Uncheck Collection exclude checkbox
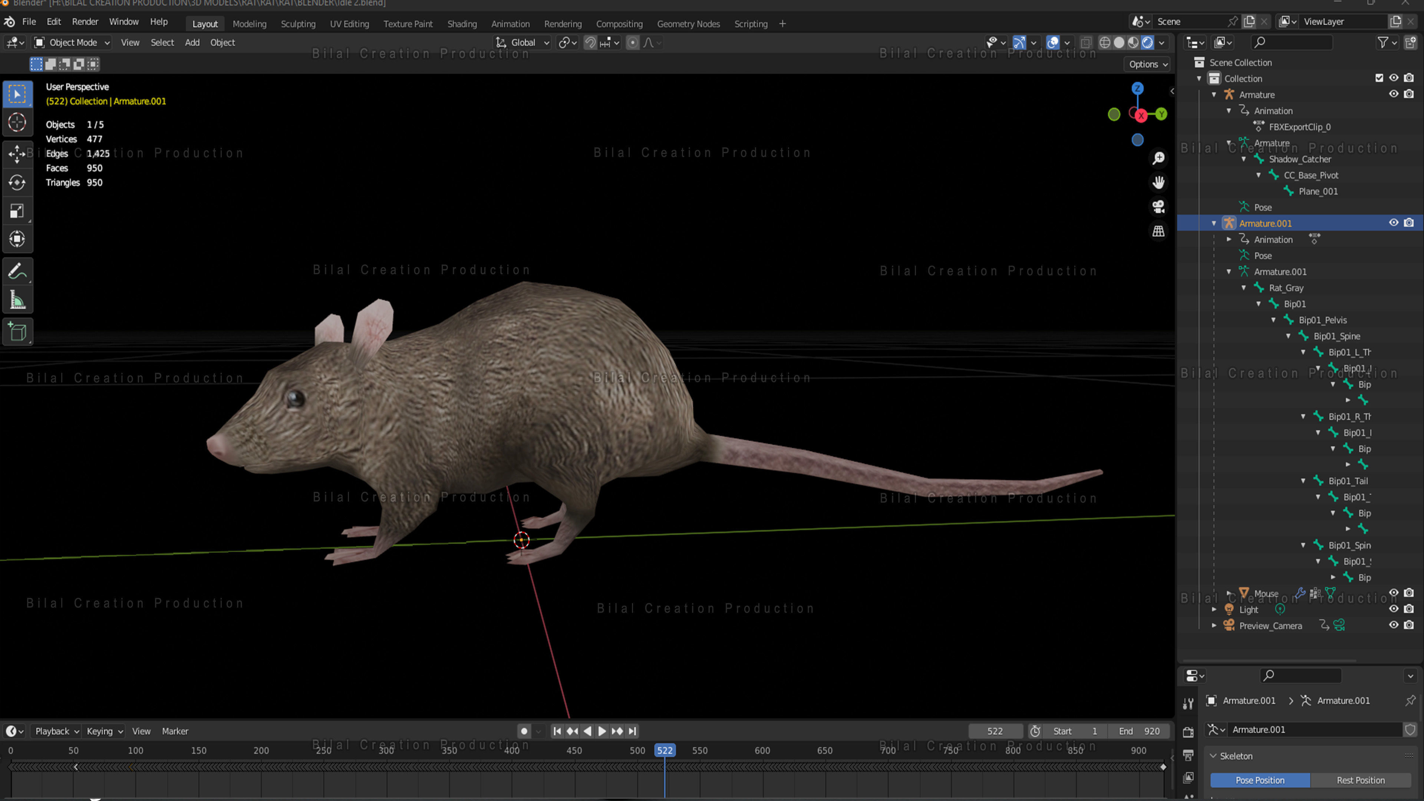 [x=1379, y=78]
